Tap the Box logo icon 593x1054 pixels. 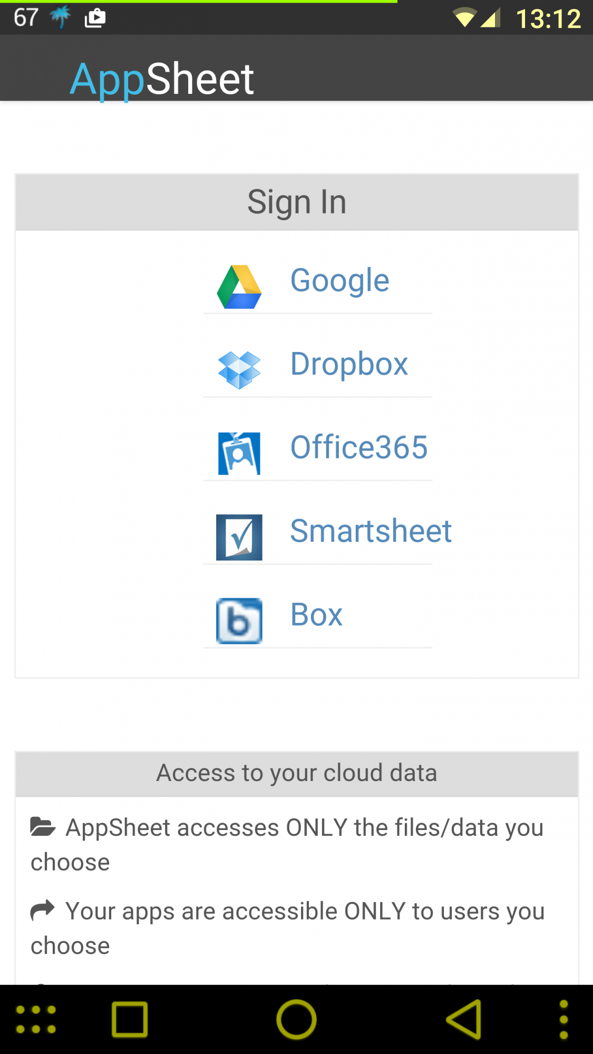(x=239, y=621)
